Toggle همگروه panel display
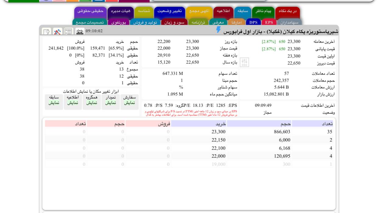 pos(91,100)
